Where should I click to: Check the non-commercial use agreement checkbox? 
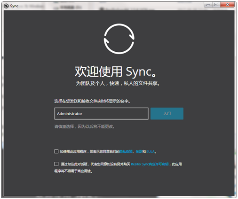point(56,164)
